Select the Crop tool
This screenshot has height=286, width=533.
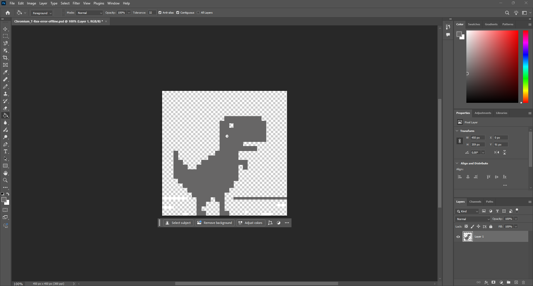tap(5, 58)
